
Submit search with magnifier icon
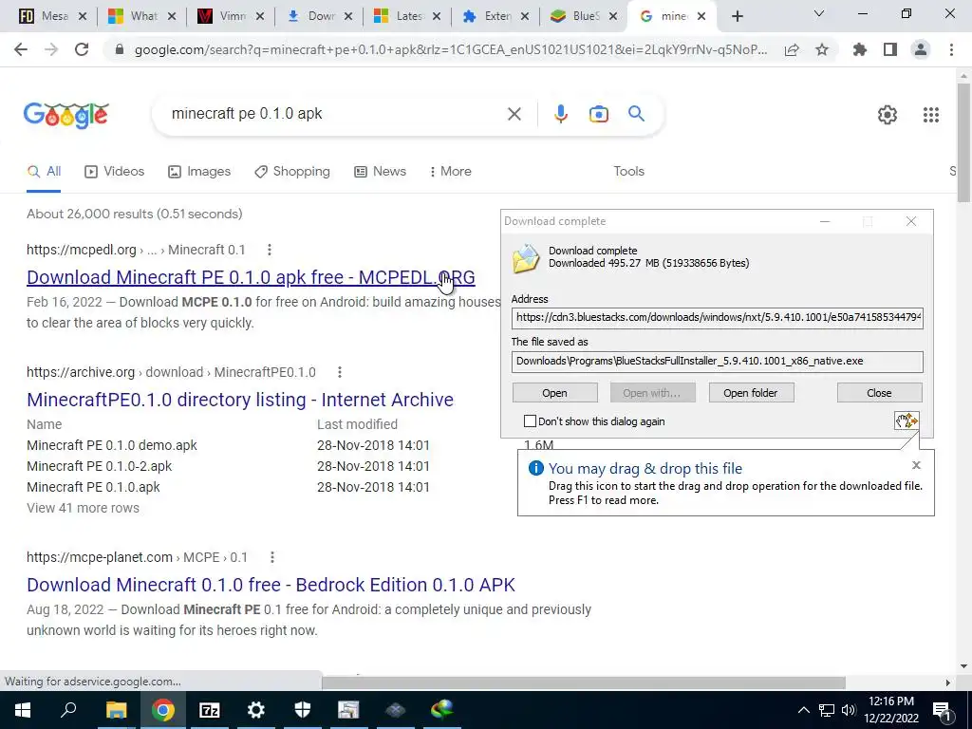coord(636,114)
